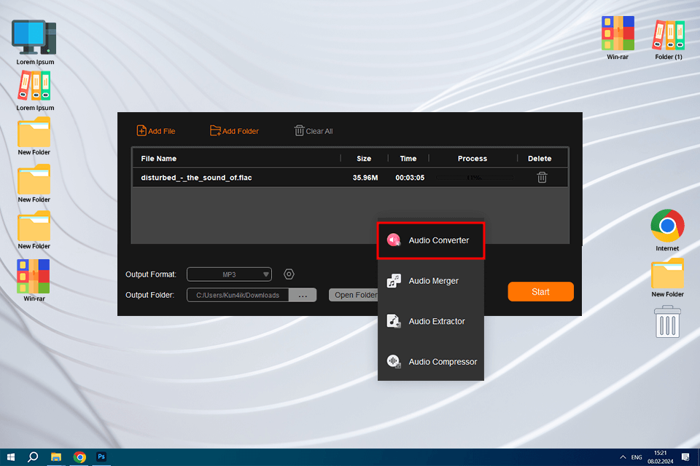Delete the disturbed_-_the_sound_of.flac entry via trash icon
Viewport: 700px width, 466px height.
pyautogui.click(x=542, y=178)
